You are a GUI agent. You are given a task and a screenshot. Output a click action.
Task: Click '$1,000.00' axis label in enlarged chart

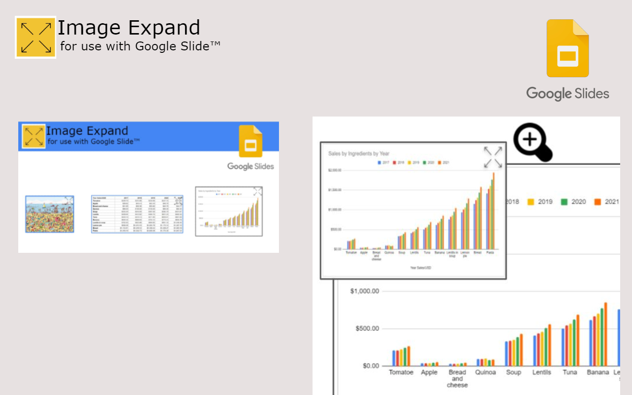click(x=364, y=291)
